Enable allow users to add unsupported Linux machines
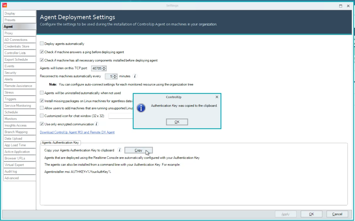The height and width of the screenshot is (221, 355). pyautogui.click(x=42, y=108)
